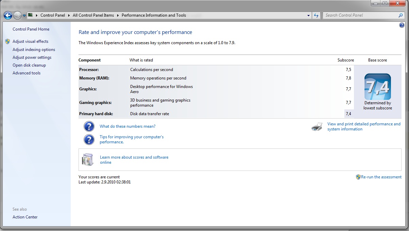Click the Processor subscore 7,5
409x231 pixels.
click(x=348, y=70)
